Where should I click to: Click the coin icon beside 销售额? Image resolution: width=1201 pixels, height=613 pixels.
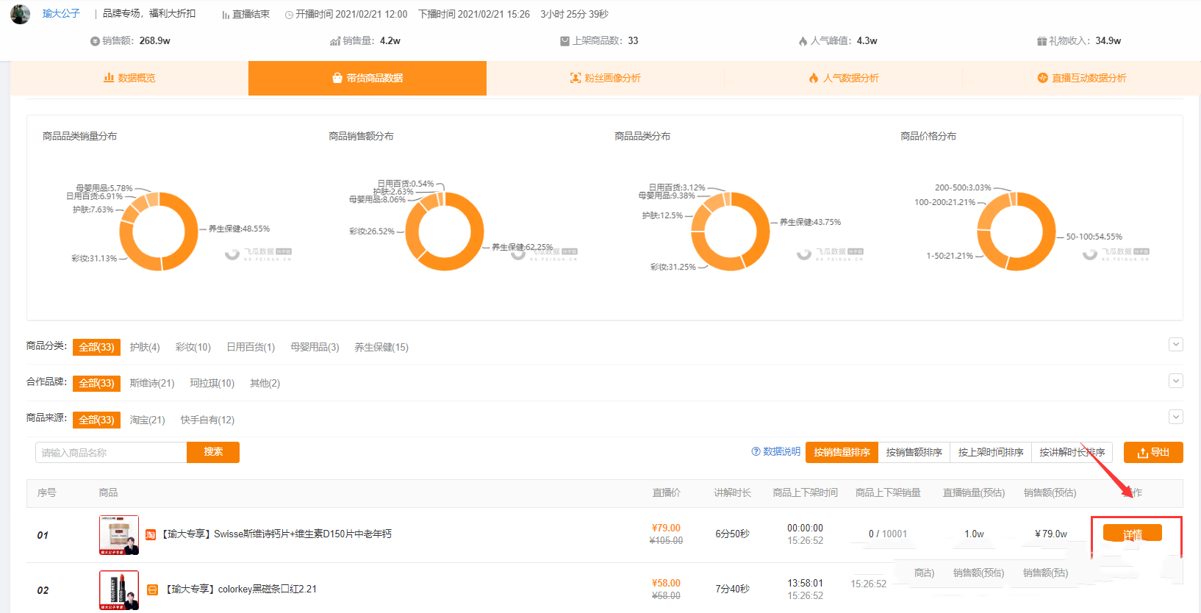tap(95, 41)
